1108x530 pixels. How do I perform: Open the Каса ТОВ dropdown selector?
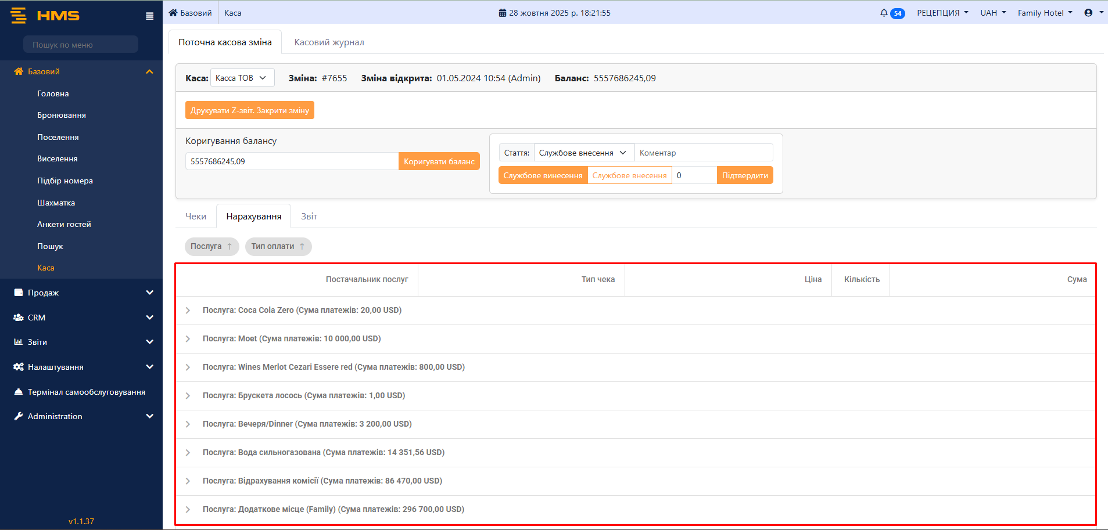[x=242, y=78]
